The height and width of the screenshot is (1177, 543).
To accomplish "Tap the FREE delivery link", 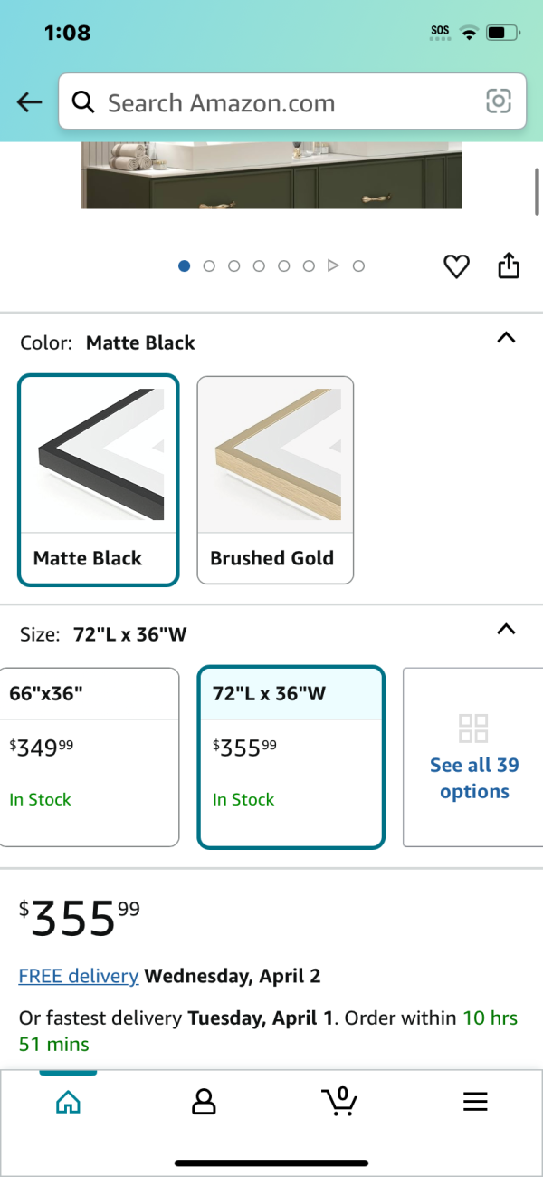I will [79, 976].
